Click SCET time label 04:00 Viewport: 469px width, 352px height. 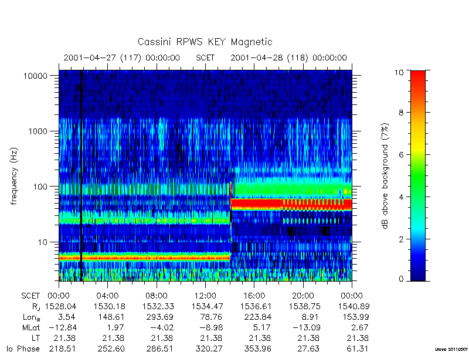(107, 296)
